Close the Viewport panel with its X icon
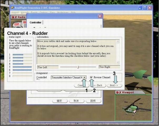 (120, 92)
